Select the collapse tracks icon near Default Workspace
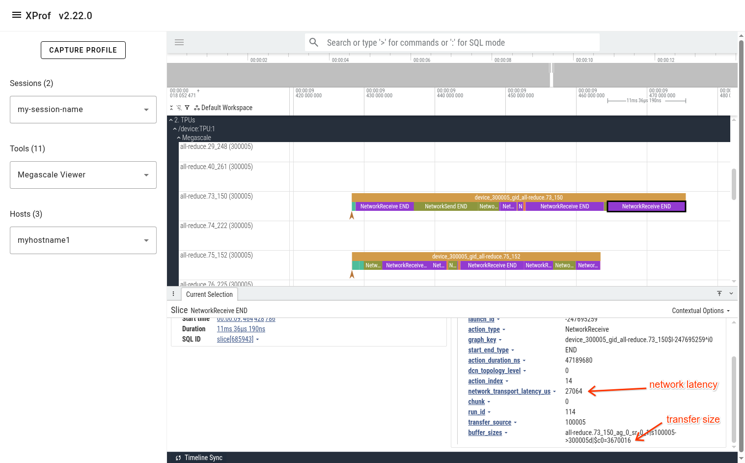 [x=171, y=107]
